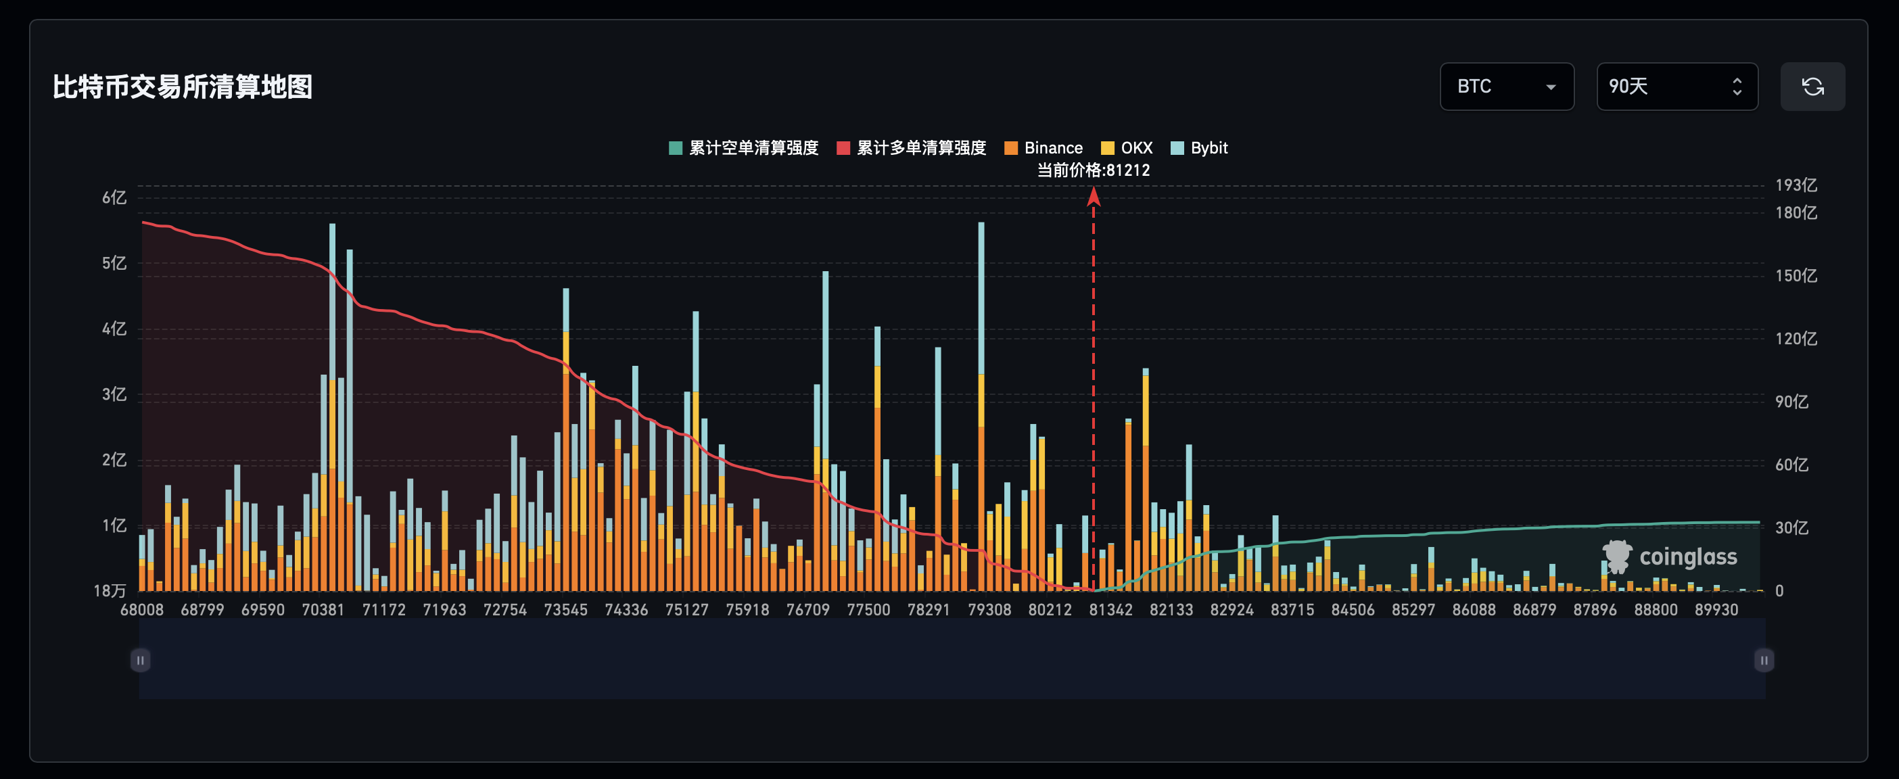Refresh the liquidation map data
The height and width of the screenshot is (779, 1899).
pyautogui.click(x=1812, y=87)
